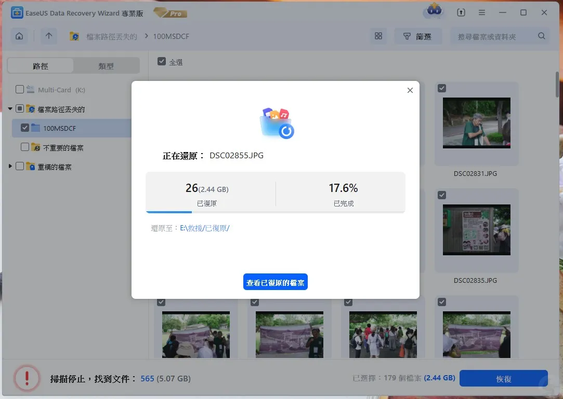Click the Pro badge in title bar
Screen dimensions: 563x399
click(170, 13)
